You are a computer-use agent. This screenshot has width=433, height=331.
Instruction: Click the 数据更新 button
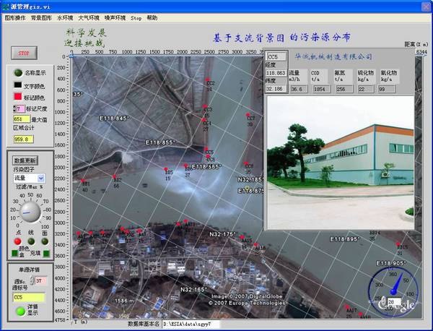[25, 160]
